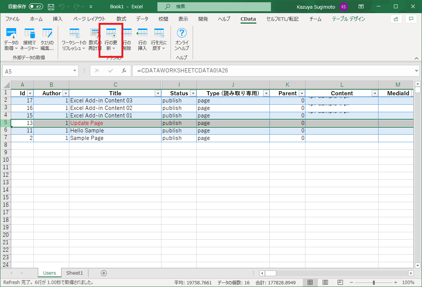
Task: Click the 行の挿入 insert row icon
Action: click(142, 33)
